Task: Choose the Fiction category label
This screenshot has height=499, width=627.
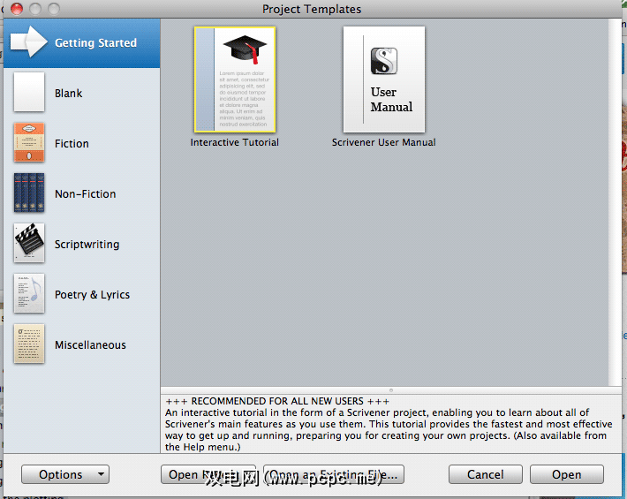Action: [72, 144]
